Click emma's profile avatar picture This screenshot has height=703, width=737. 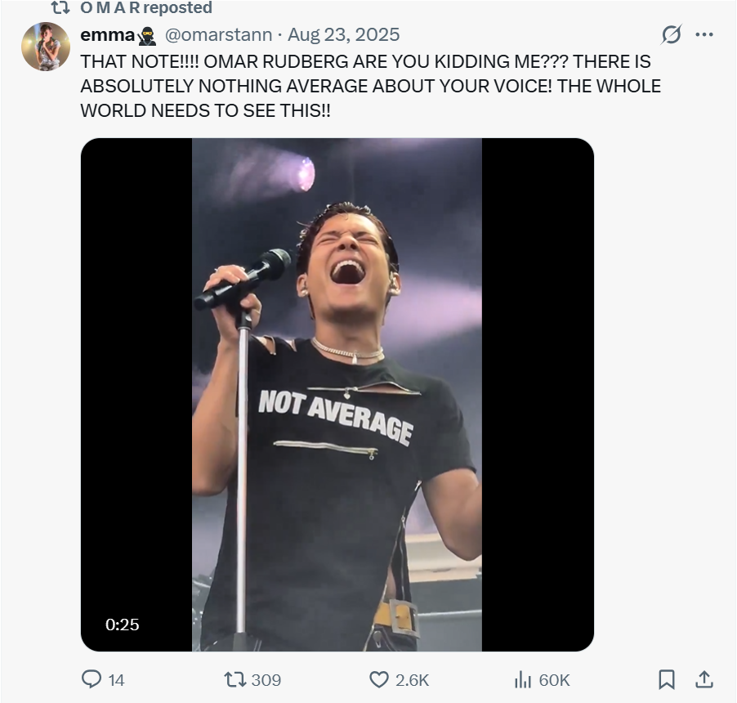[x=46, y=47]
